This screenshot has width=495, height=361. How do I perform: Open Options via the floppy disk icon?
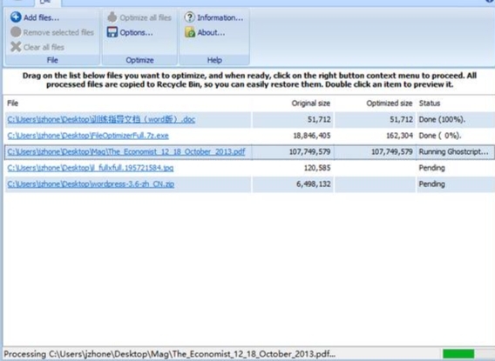(x=112, y=32)
